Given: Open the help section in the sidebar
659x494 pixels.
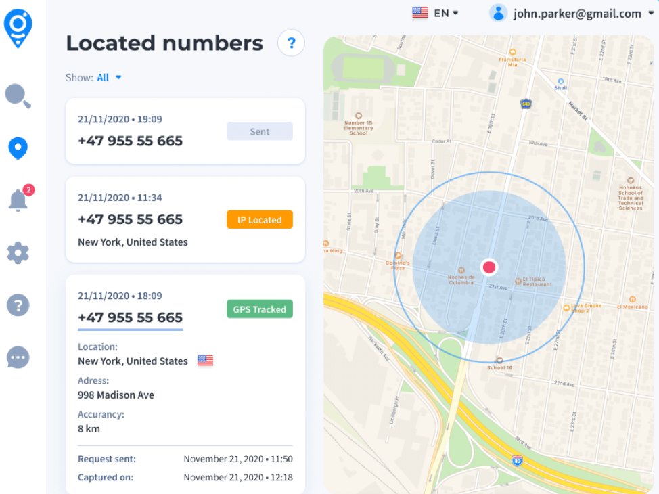Looking at the screenshot, I should point(18,305).
